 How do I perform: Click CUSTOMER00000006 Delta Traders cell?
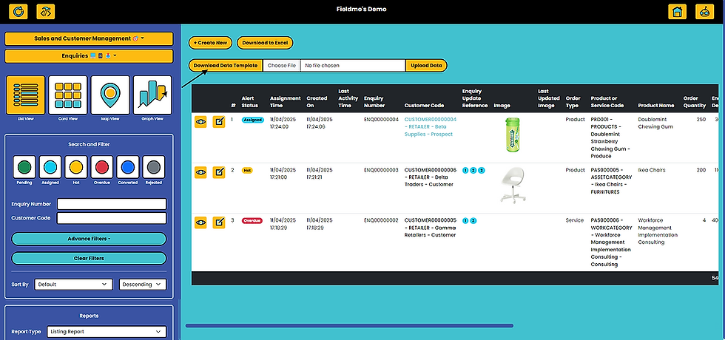[431, 177]
